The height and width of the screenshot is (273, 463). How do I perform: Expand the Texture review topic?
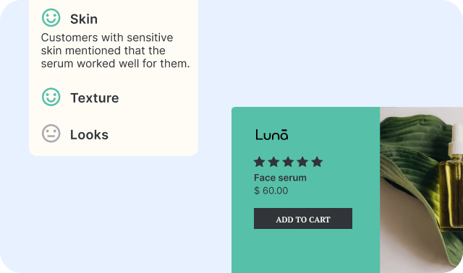coord(95,98)
